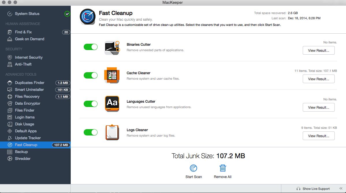Click the Last scan date 'Dec 18, 2014, 6:28 PM'

304,18
